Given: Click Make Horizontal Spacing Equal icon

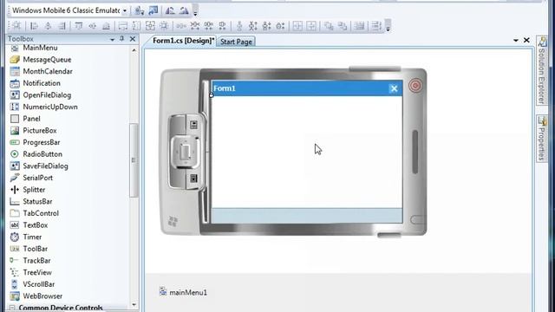Looking at the screenshot, I should pyautogui.click(x=181, y=26).
